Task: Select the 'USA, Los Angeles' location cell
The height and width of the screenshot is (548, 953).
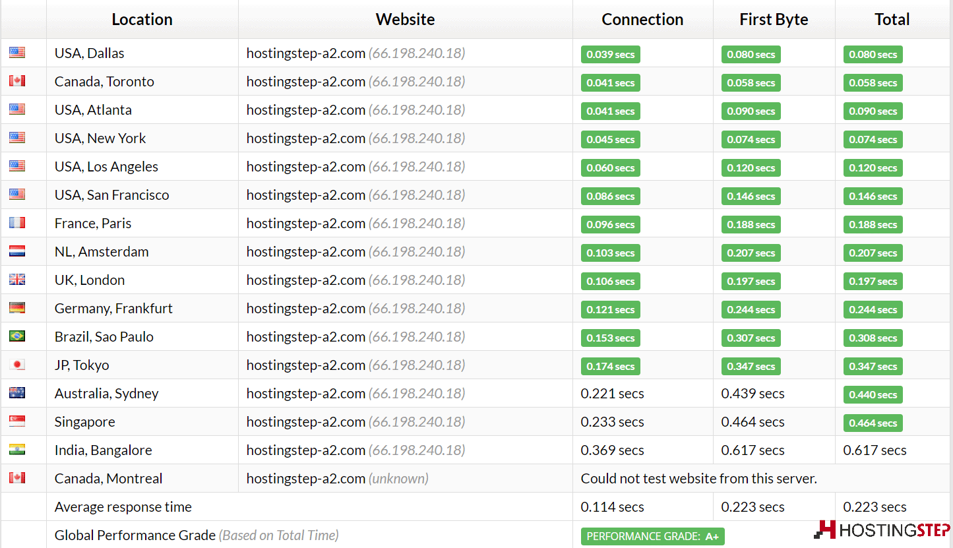Action: tap(142, 166)
